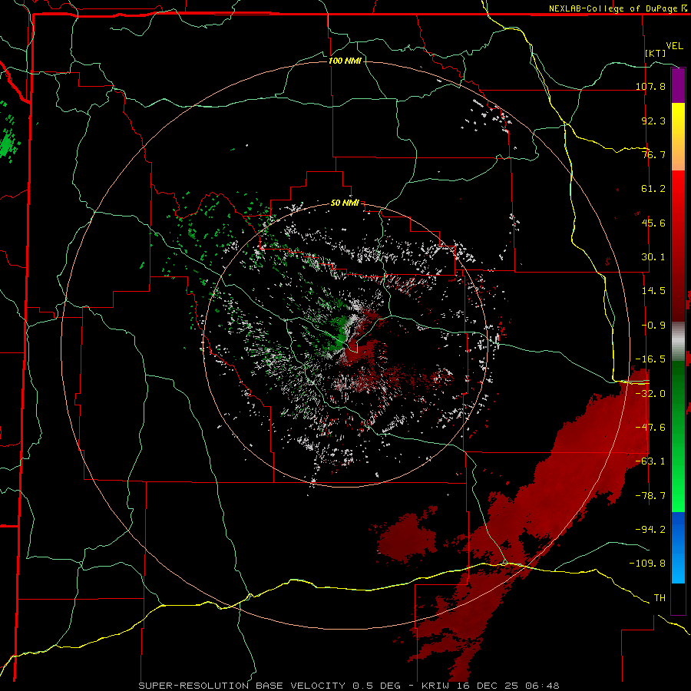Pick the gray near-zero segment of the color bar
Viewport: 691px width, 691px height.
pyautogui.click(x=678, y=342)
